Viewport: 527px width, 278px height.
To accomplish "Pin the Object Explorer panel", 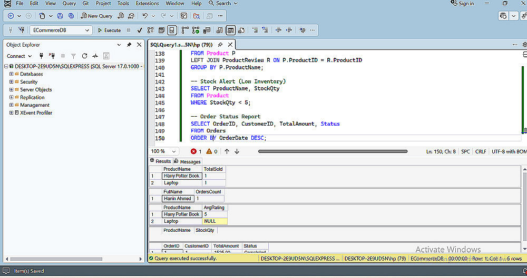I will pyautogui.click(x=129, y=45).
